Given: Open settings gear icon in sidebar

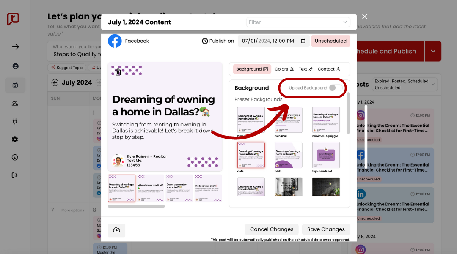Looking at the screenshot, I should click(15, 139).
